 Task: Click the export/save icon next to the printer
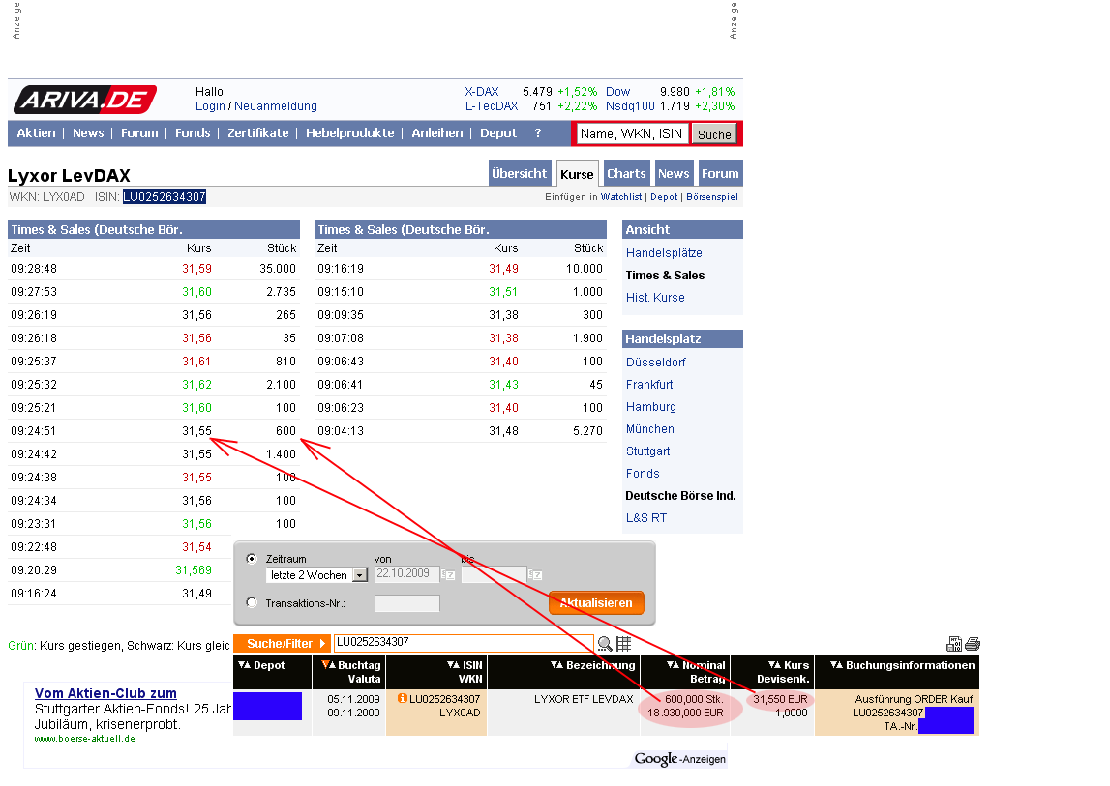pyautogui.click(x=955, y=645)
